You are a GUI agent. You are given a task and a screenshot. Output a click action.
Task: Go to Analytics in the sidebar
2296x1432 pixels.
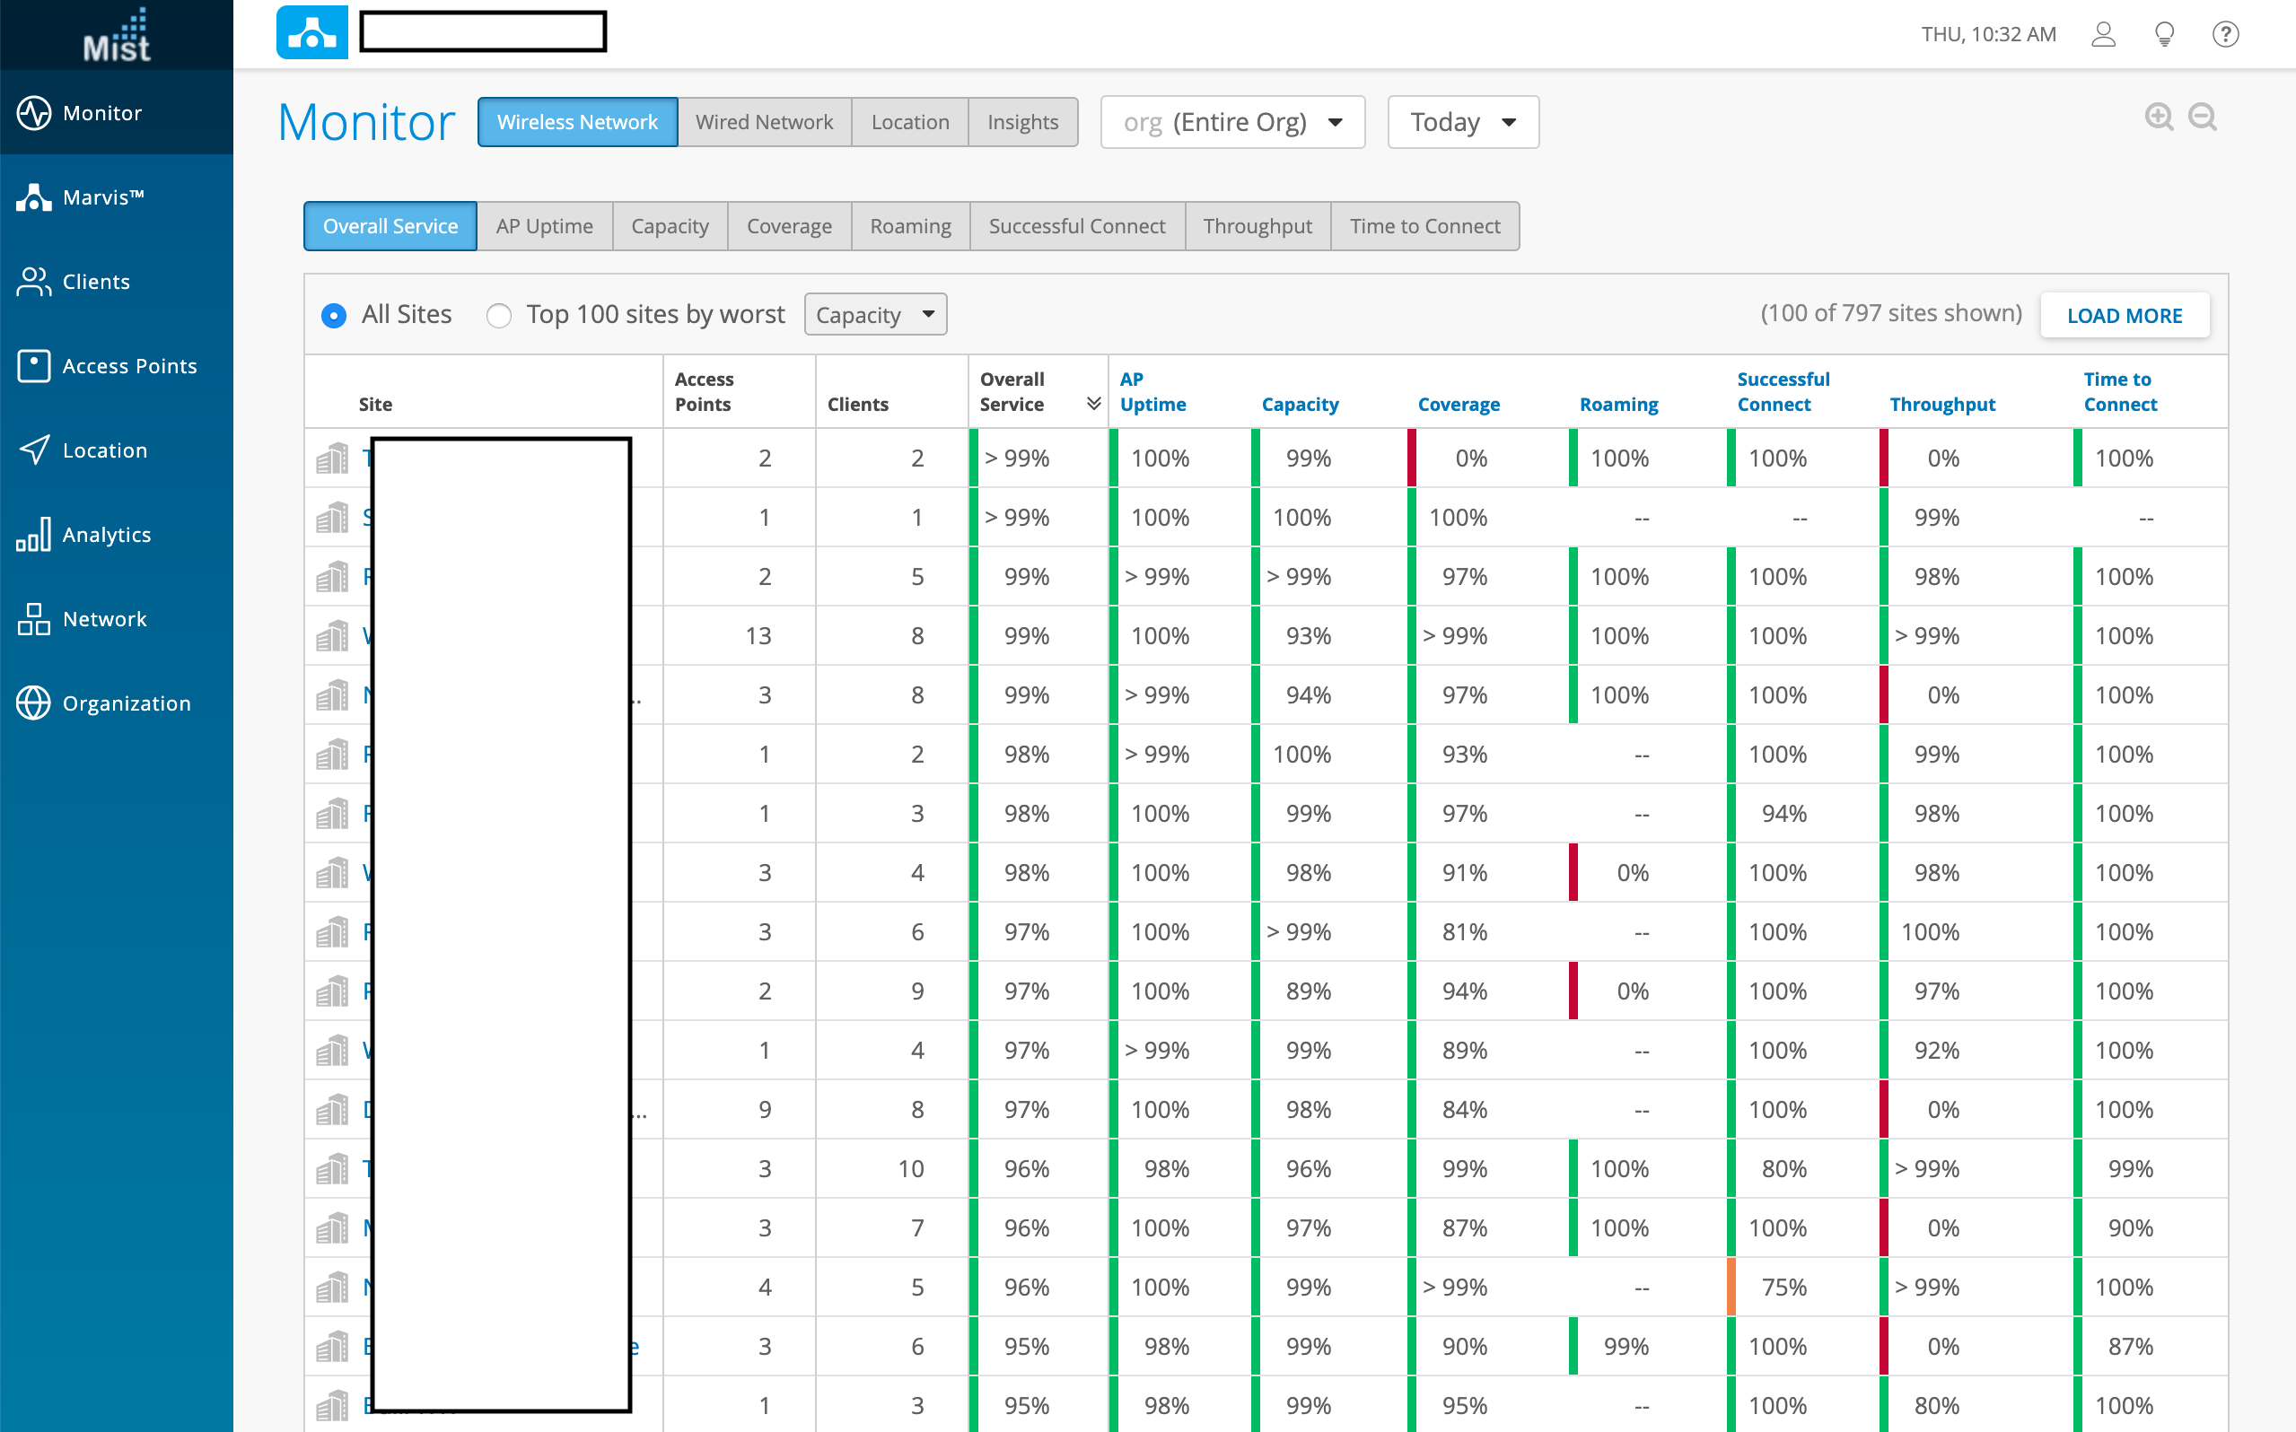pyautogui.click(x=106, y=534)
